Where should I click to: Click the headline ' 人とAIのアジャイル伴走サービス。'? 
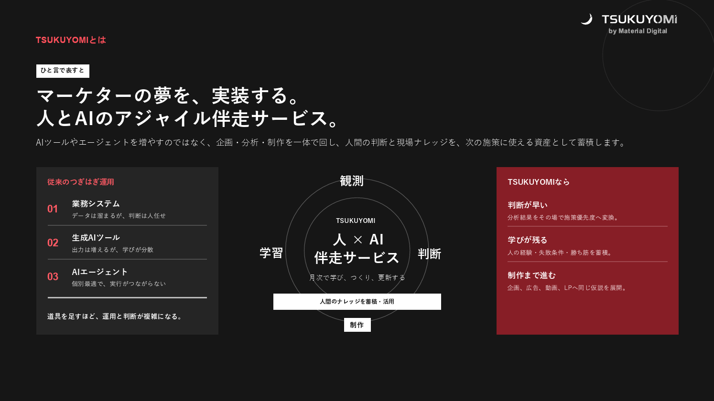189,118
